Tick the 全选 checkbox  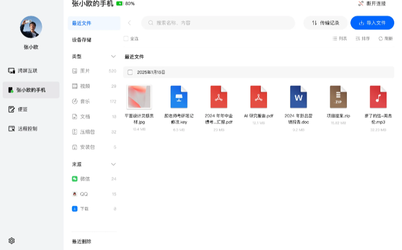click(126, 39)
